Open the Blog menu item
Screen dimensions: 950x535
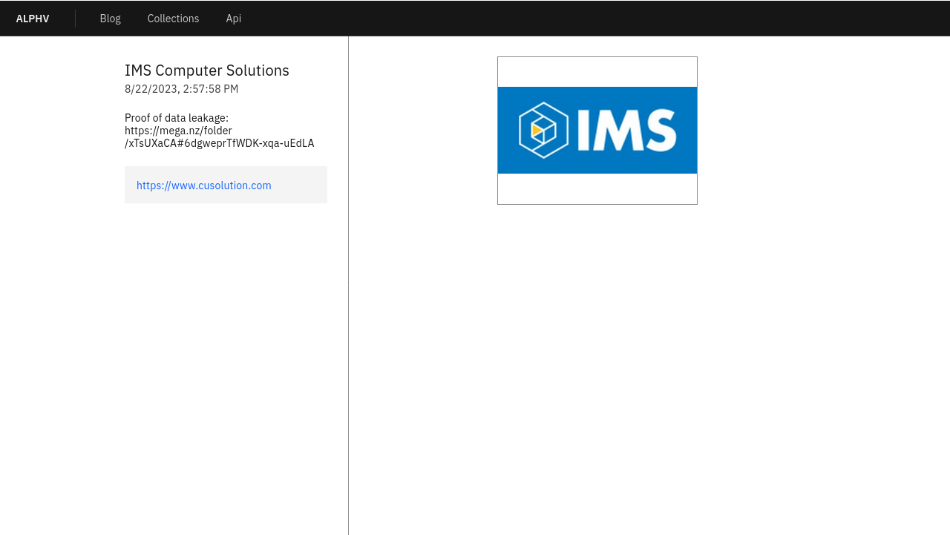coord(110,19)
